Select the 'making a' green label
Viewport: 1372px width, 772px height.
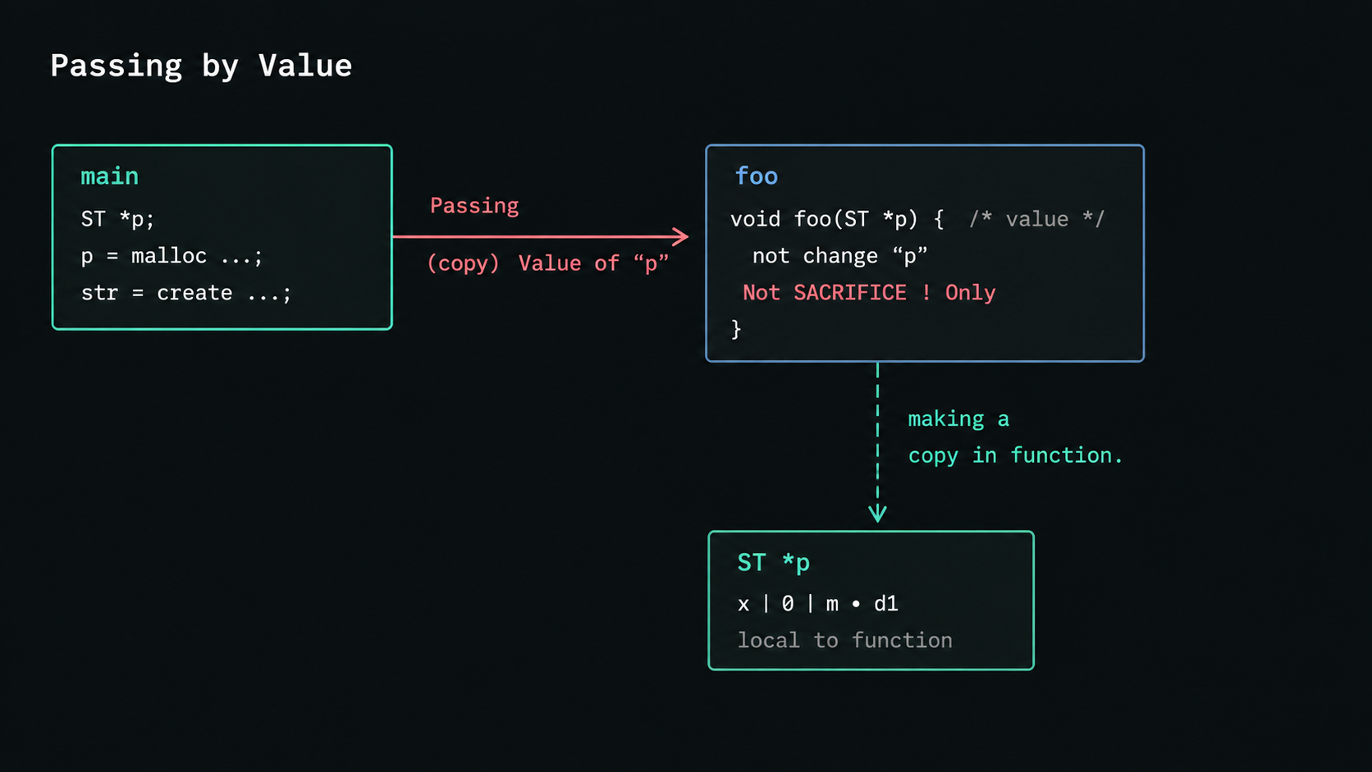tap(958, 419)
